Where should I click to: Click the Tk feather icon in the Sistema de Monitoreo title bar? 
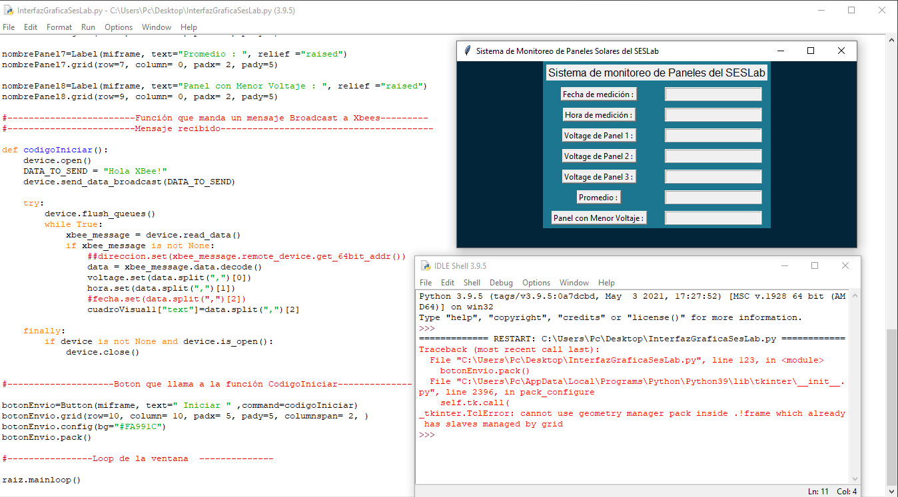point(468,51)
